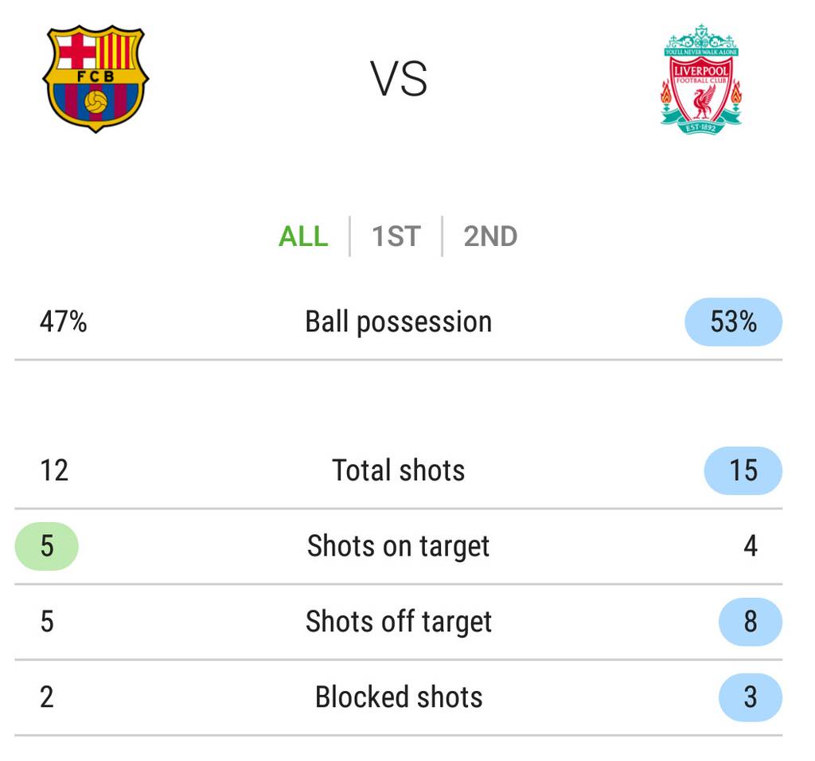Click the Ball possession label
Image resolution: width=815 pixels, height=761 pixels.
click(399, 322)
